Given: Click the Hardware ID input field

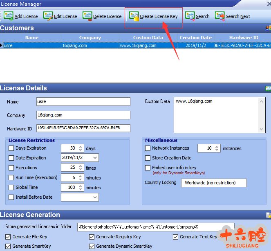Looking at the screenshot, I should pyautogui.click(x=83, y=128).
